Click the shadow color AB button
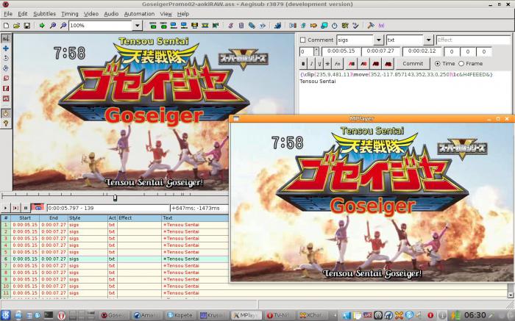This screenshot has height=321, width=515. point(388,64)
